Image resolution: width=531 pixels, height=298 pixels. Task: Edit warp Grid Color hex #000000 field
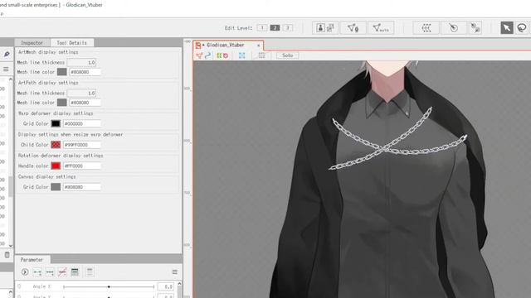click(x=81, y=123)
